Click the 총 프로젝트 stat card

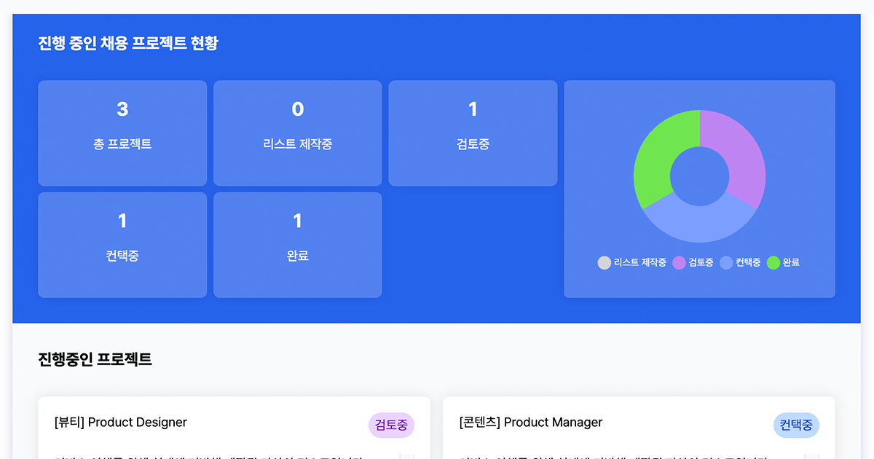[x=122, y=133]
